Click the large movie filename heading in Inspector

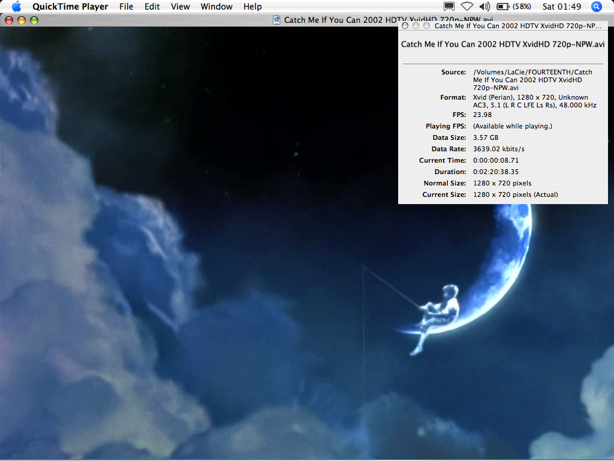pyautogui.click(x=503, y=44)
